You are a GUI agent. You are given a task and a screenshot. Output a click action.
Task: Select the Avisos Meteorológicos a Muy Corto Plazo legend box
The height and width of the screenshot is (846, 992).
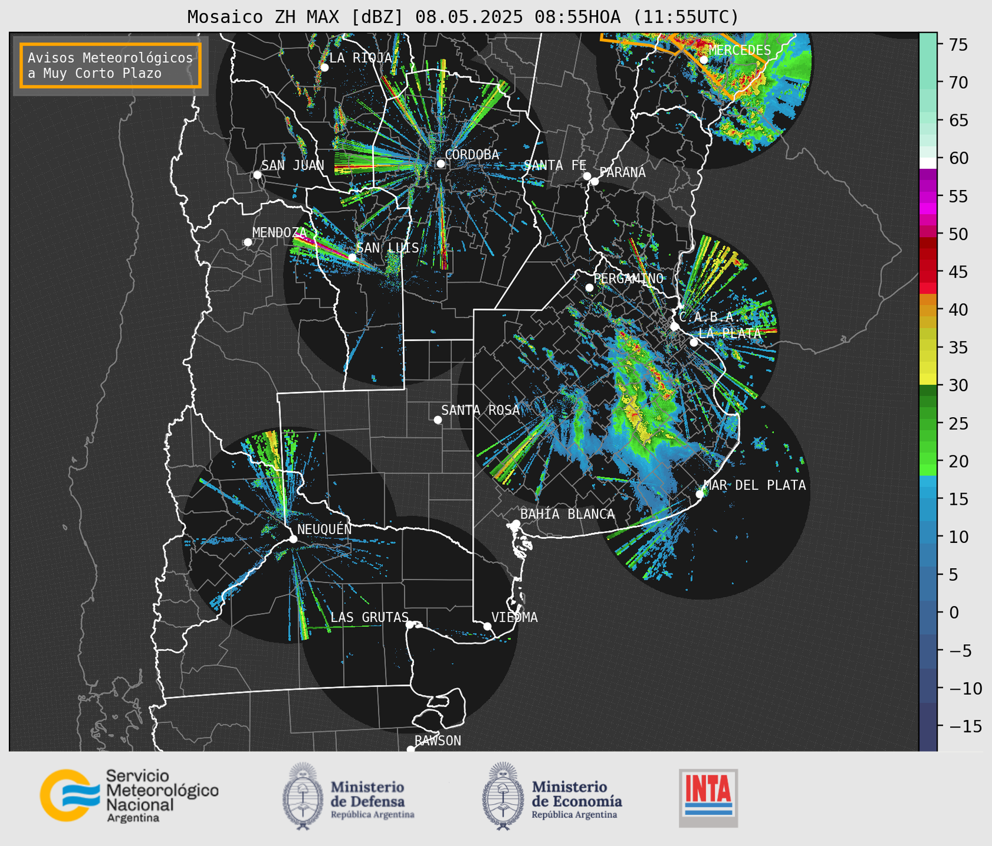(111, 65)
